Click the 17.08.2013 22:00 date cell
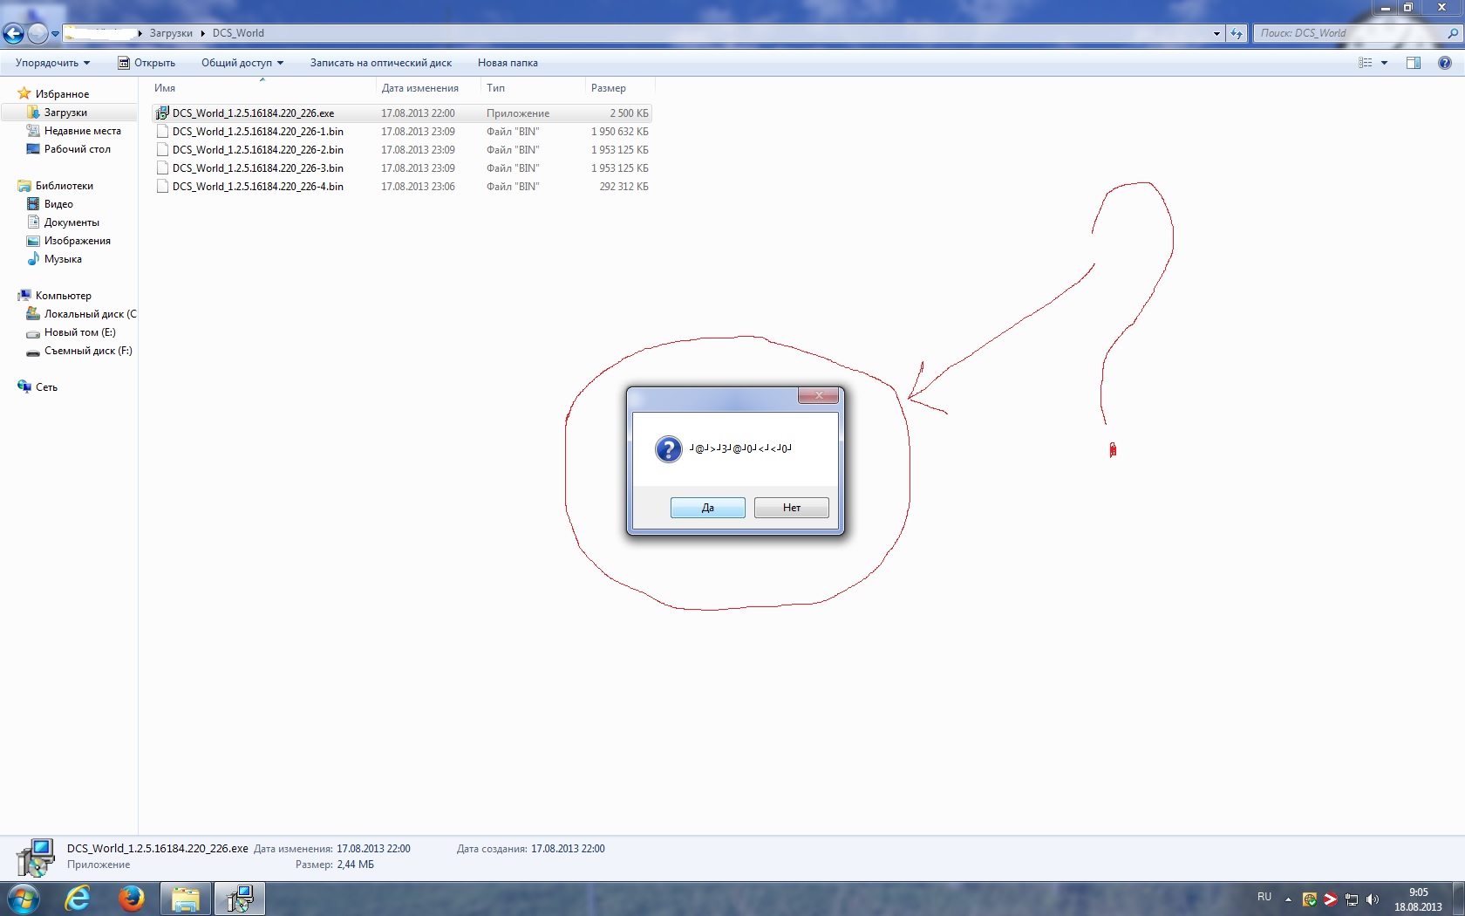The width and height of the screenshot is (1465, 916). click(418, 113)
